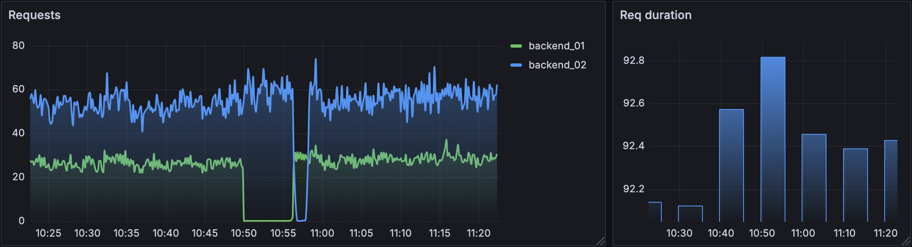
Task: Click the backend_02 spike peak before 11:00
Action: pos(316,59)
